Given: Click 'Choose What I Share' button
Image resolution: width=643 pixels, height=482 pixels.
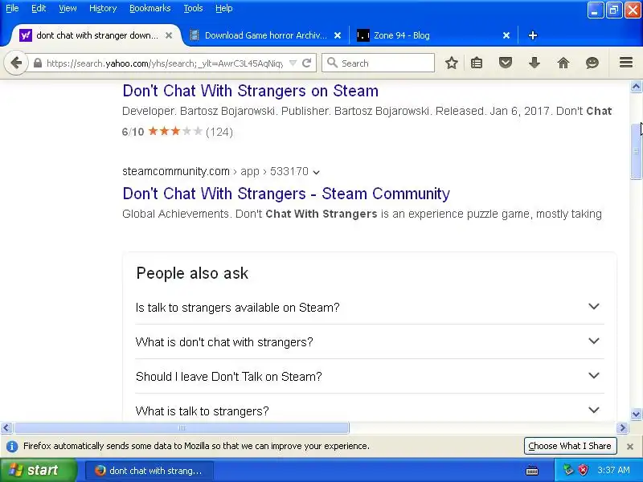Looking at the screenshot, I should point(570,446).
